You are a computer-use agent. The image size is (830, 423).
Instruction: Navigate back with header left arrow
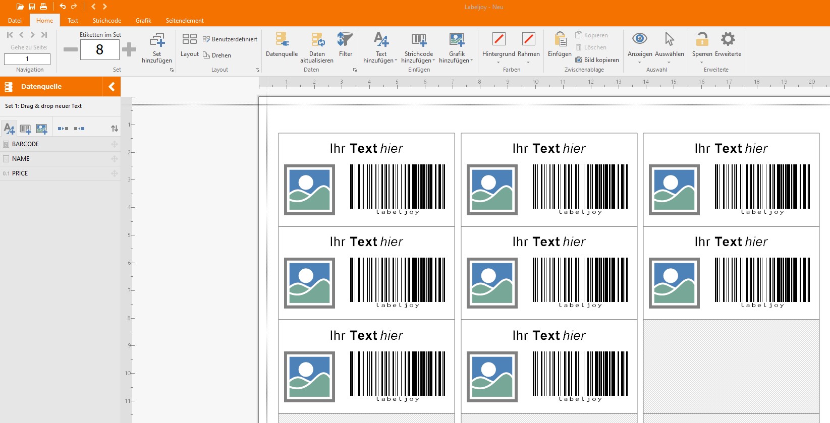click(x=93, y=7)
